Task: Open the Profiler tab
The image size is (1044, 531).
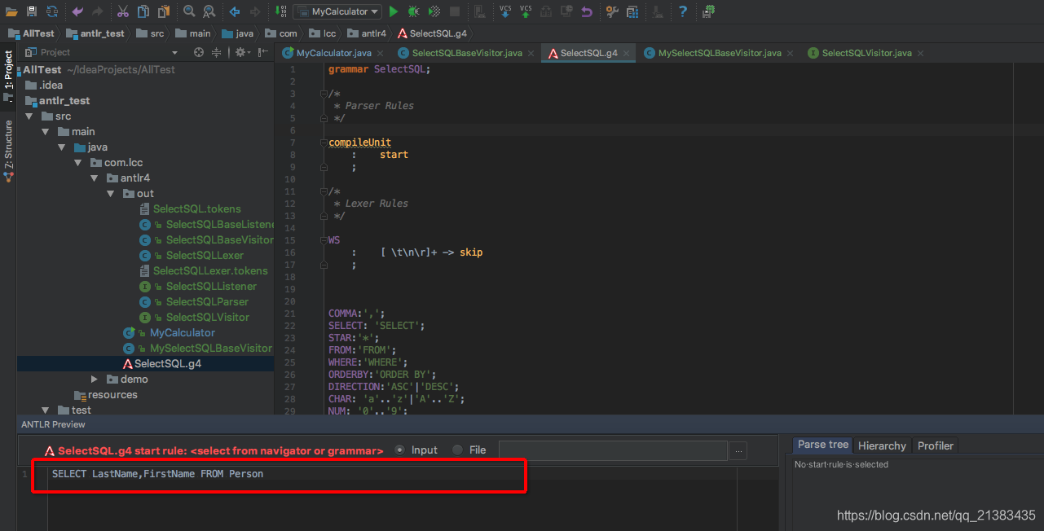Action: click(936, 445)
